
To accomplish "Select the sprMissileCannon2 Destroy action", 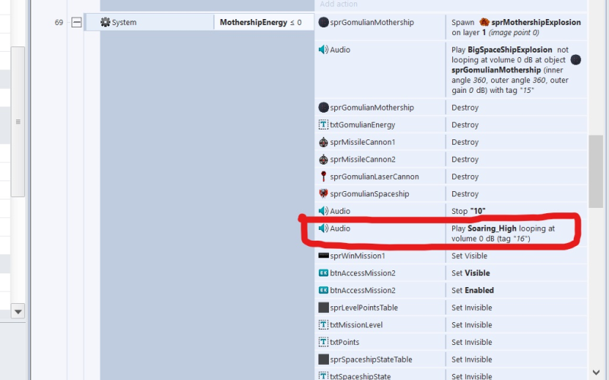I will (464, 160).
